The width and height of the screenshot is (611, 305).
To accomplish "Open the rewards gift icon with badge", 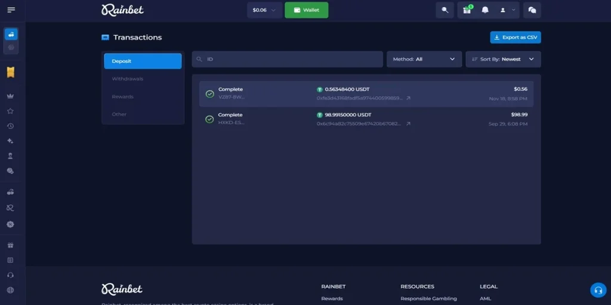I will [467, 10].
